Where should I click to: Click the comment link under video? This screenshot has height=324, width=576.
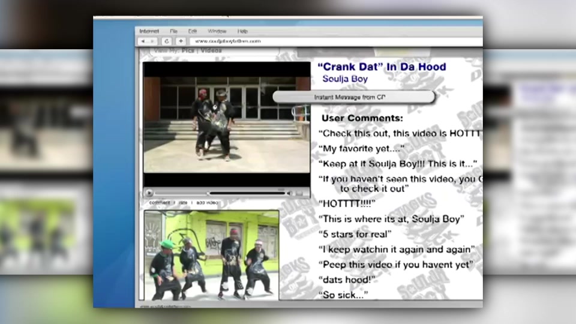(160, 202)
